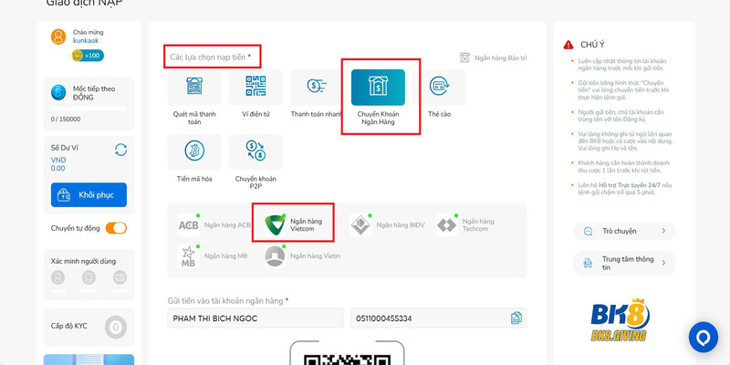
Task: Click the CHÚ Ý warning icon
Action: 568,45
